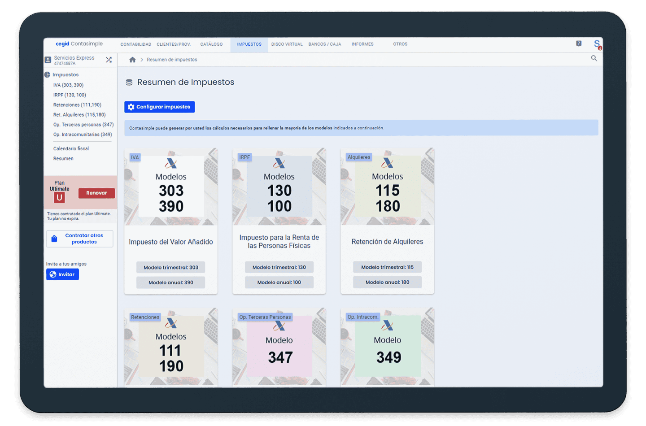Click the help question mark icon

(579, 43)
